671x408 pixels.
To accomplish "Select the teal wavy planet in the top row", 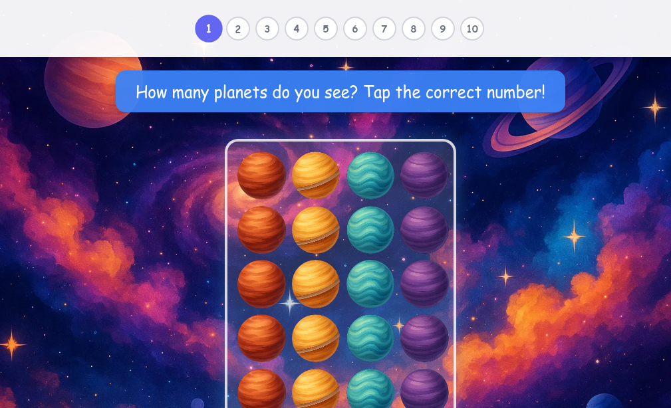I will 370,175.
